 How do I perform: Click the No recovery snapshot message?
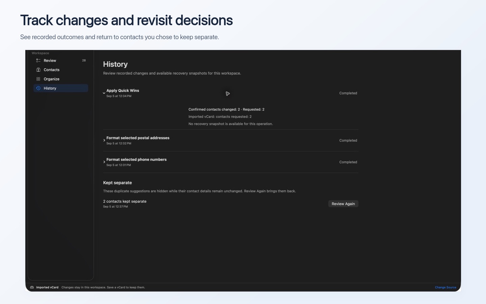[x=231, y=124]
